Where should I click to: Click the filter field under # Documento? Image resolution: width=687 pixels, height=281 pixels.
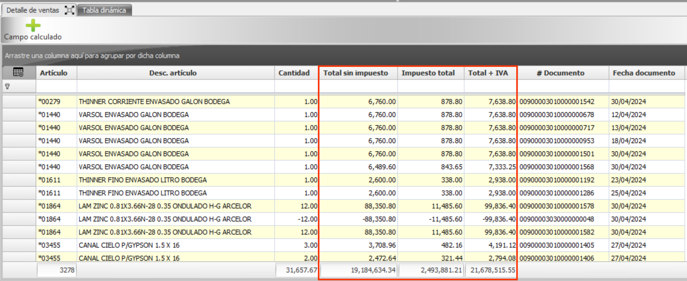563,87
